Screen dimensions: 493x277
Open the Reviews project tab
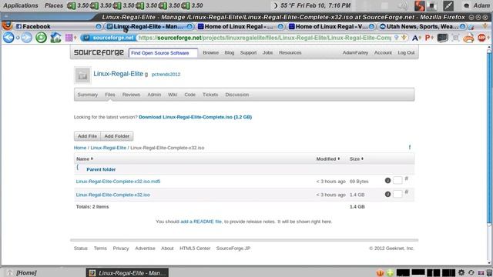click(131, 95)
